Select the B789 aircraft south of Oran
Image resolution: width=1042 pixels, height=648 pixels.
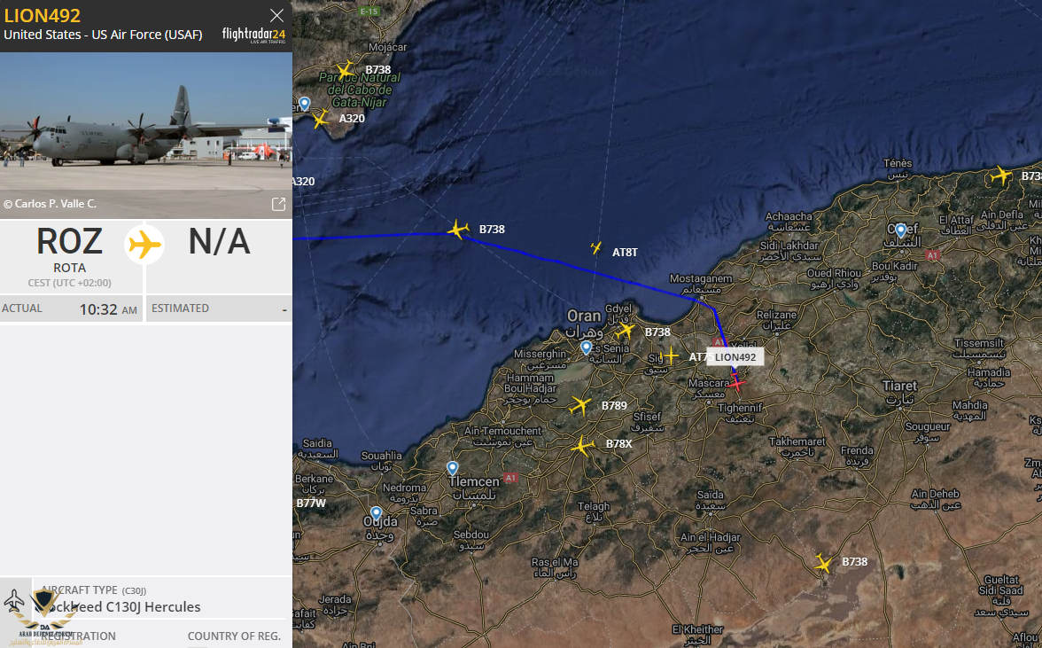tap(580, 405)
